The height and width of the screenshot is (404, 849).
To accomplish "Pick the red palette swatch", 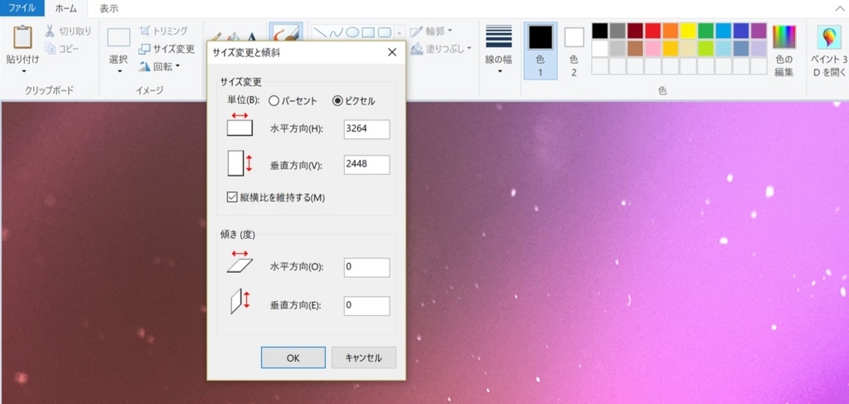I will coord(653,31).
